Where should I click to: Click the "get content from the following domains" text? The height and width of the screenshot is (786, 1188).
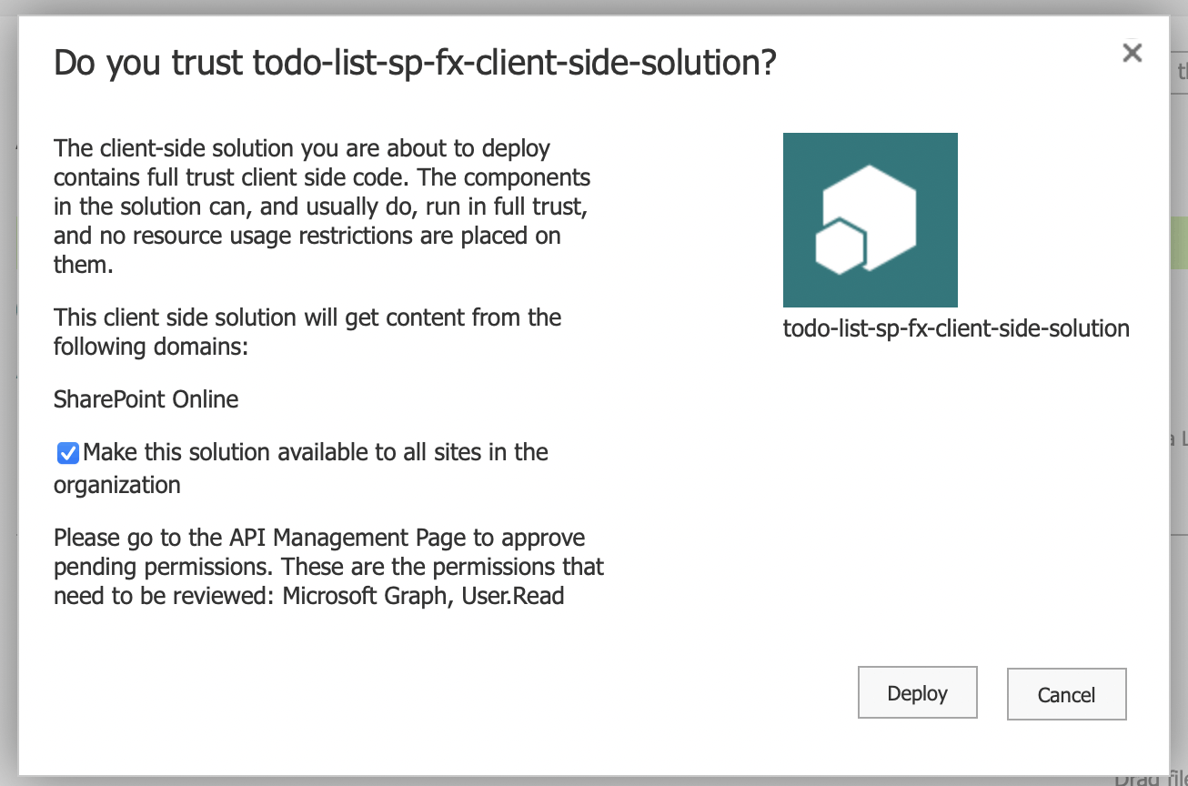click(307, 332)
